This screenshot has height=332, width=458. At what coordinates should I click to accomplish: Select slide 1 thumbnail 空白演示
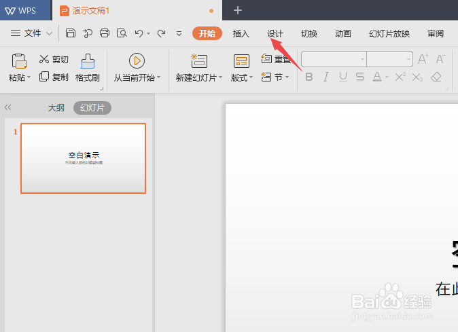84,158
